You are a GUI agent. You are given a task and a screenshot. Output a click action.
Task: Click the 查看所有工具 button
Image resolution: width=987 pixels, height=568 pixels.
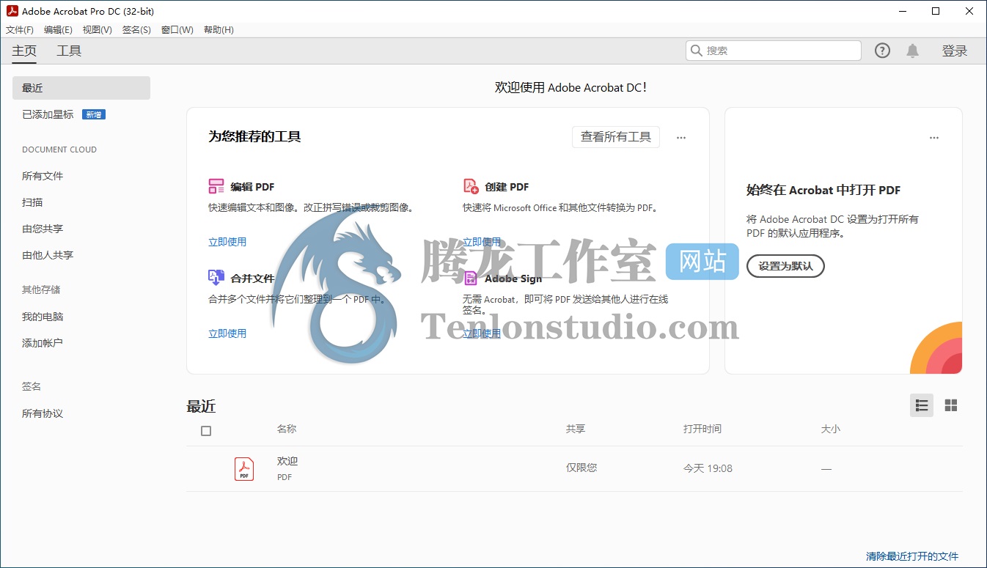(616, 137)
